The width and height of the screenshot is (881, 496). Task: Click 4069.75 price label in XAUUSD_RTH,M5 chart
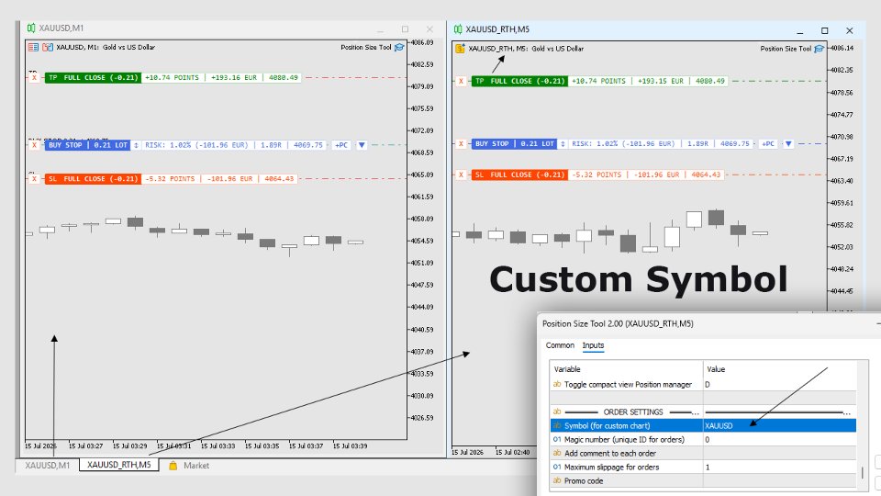point(734,144)
